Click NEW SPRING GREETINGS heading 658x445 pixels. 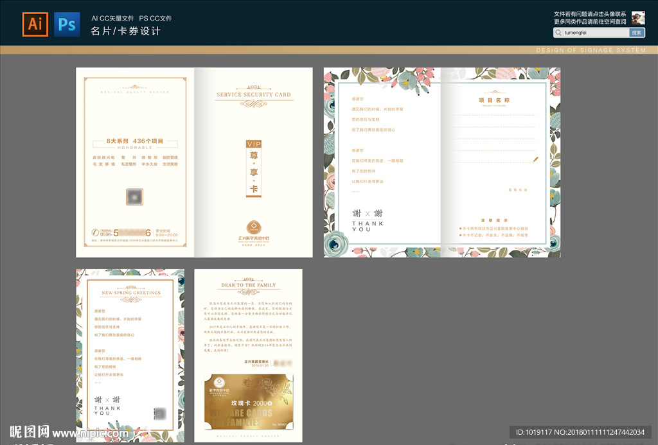tap(131, 293)
